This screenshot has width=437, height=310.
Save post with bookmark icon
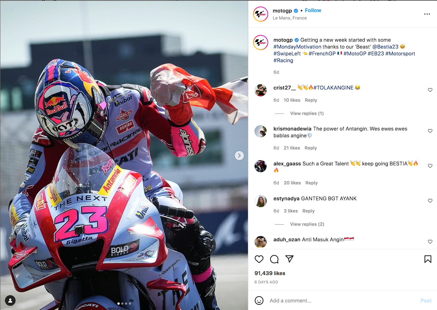(x=428, y=259)
